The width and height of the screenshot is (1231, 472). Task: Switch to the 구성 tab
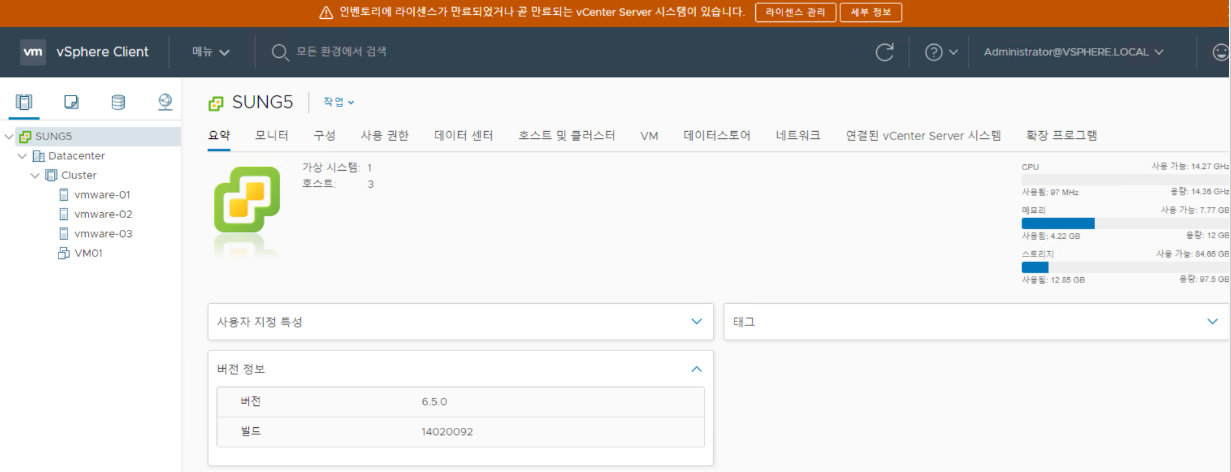(324, 135)
